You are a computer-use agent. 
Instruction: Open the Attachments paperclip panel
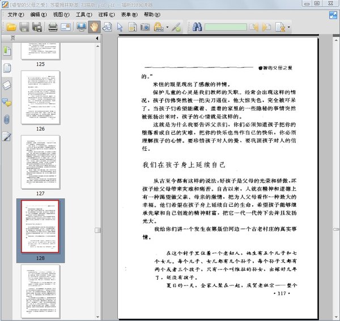coord(7,119)
